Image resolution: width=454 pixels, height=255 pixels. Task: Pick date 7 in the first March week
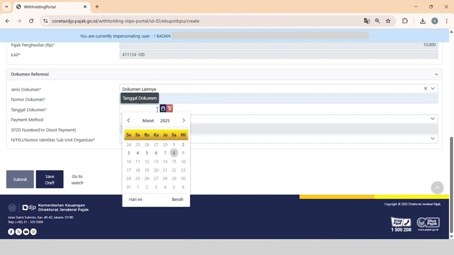click(165, 153)
